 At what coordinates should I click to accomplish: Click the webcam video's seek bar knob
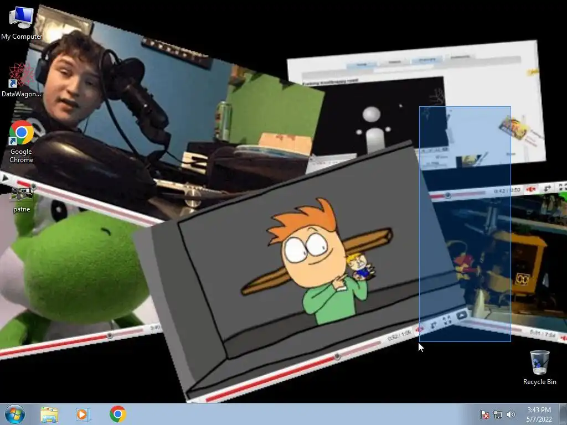[33, 186]
